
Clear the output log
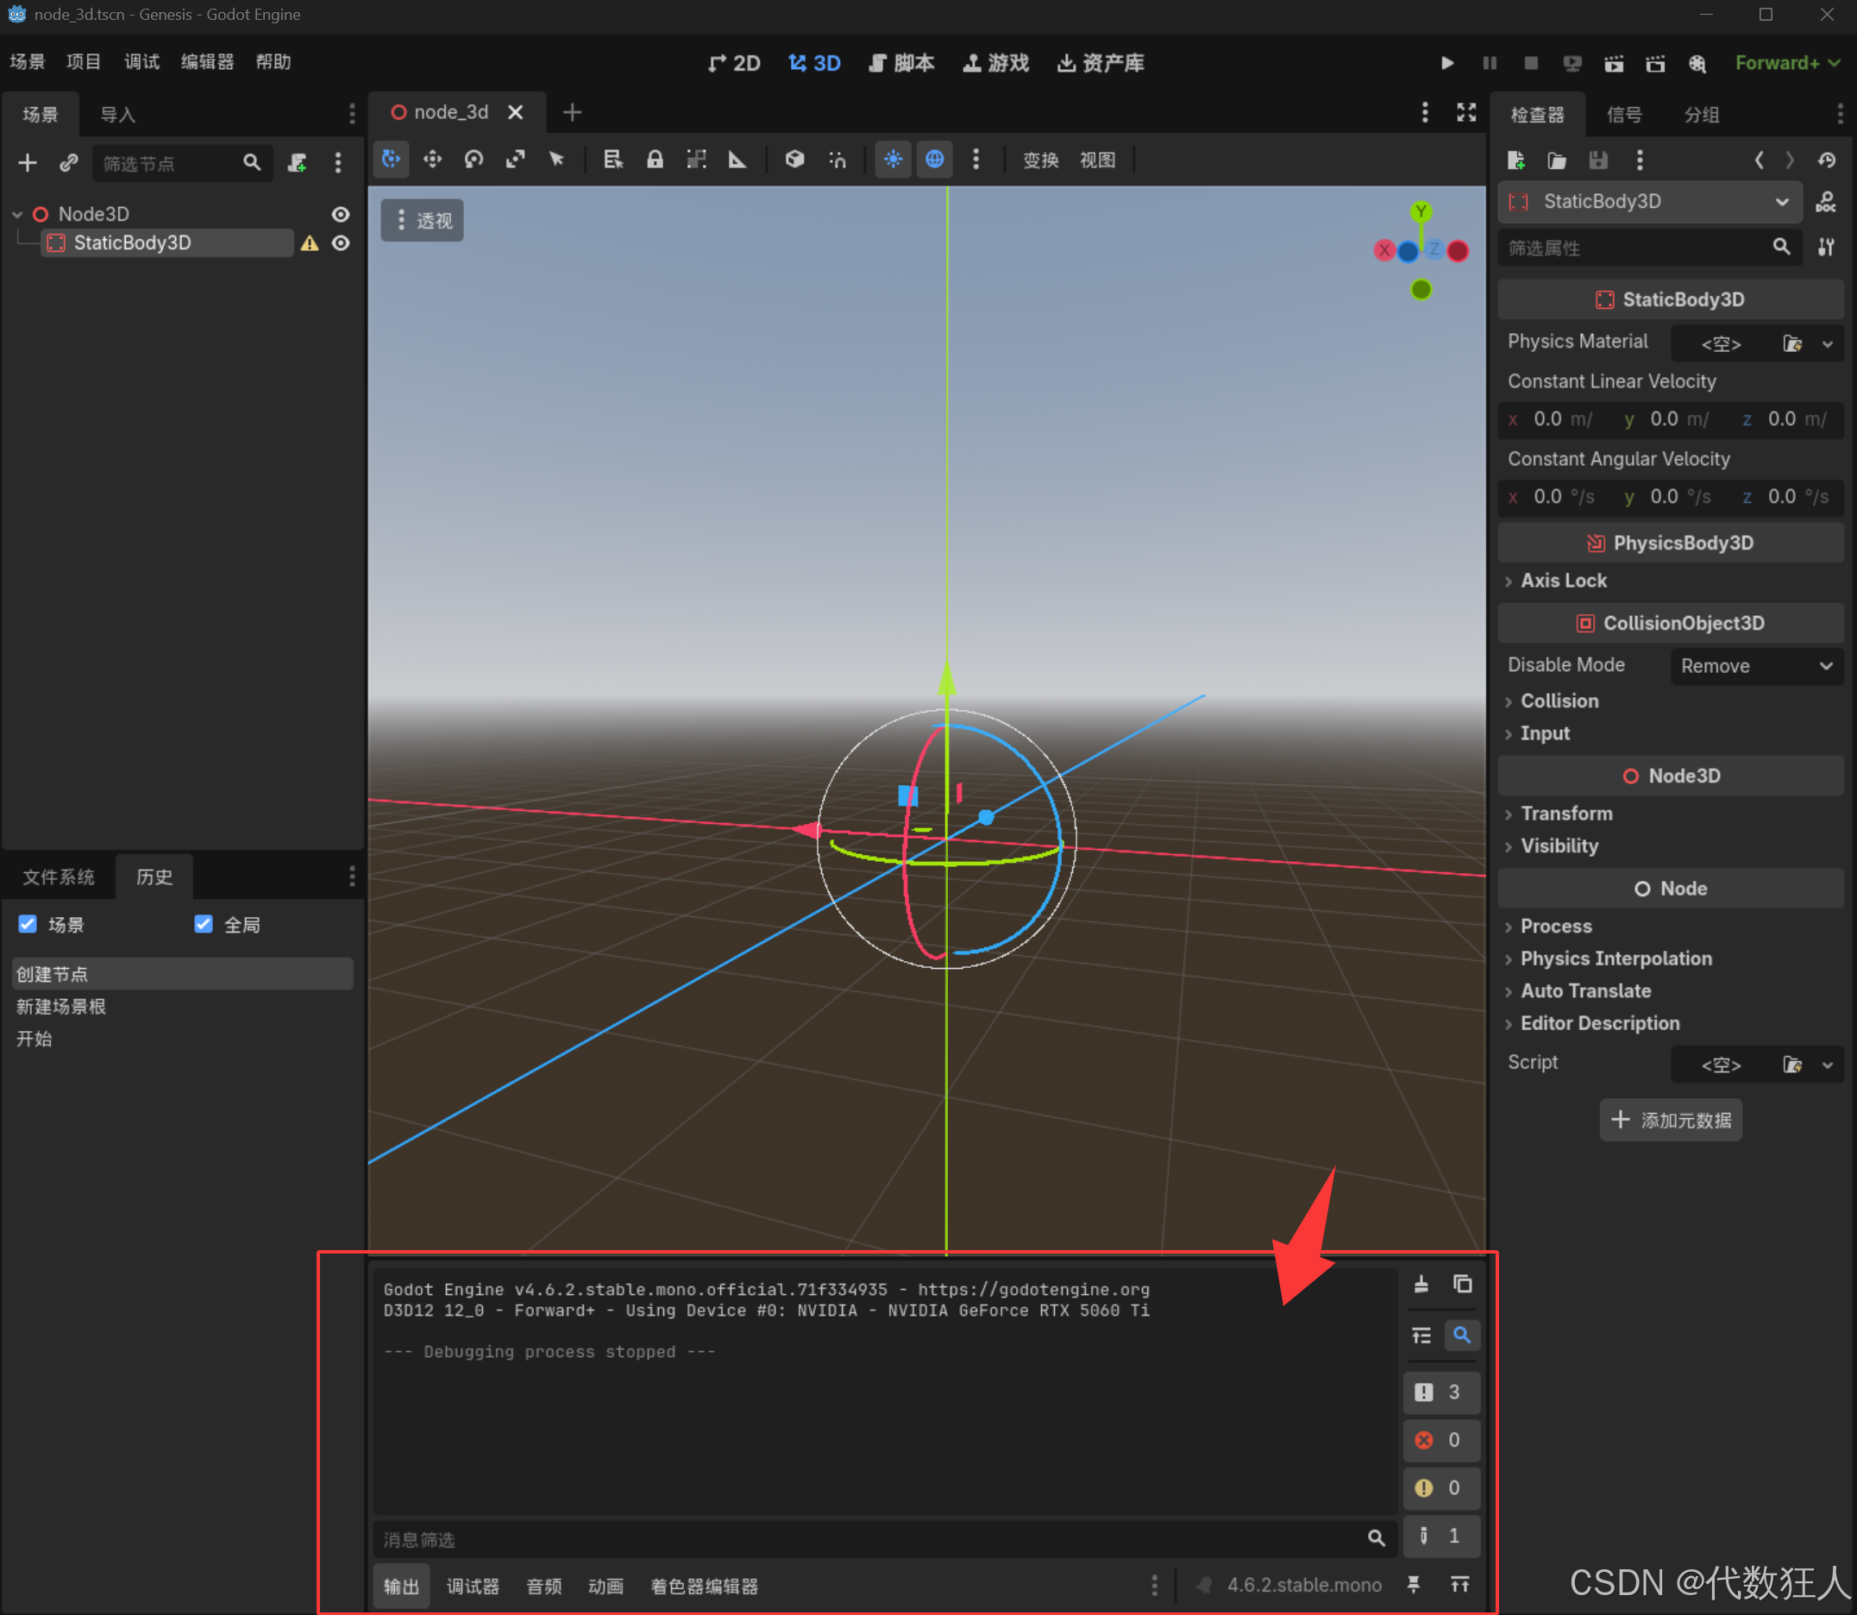pyautogui.click(x=1421, y=1284)
